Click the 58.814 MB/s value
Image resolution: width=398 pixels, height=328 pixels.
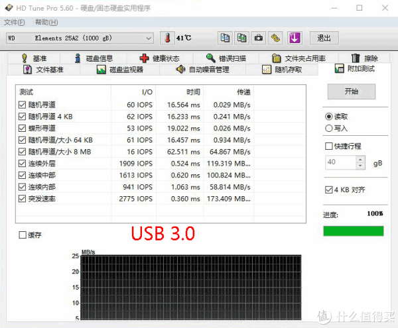pos(230,187)
